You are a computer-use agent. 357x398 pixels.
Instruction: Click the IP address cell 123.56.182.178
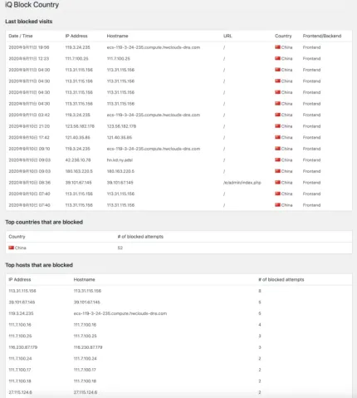tap(80, 126)
